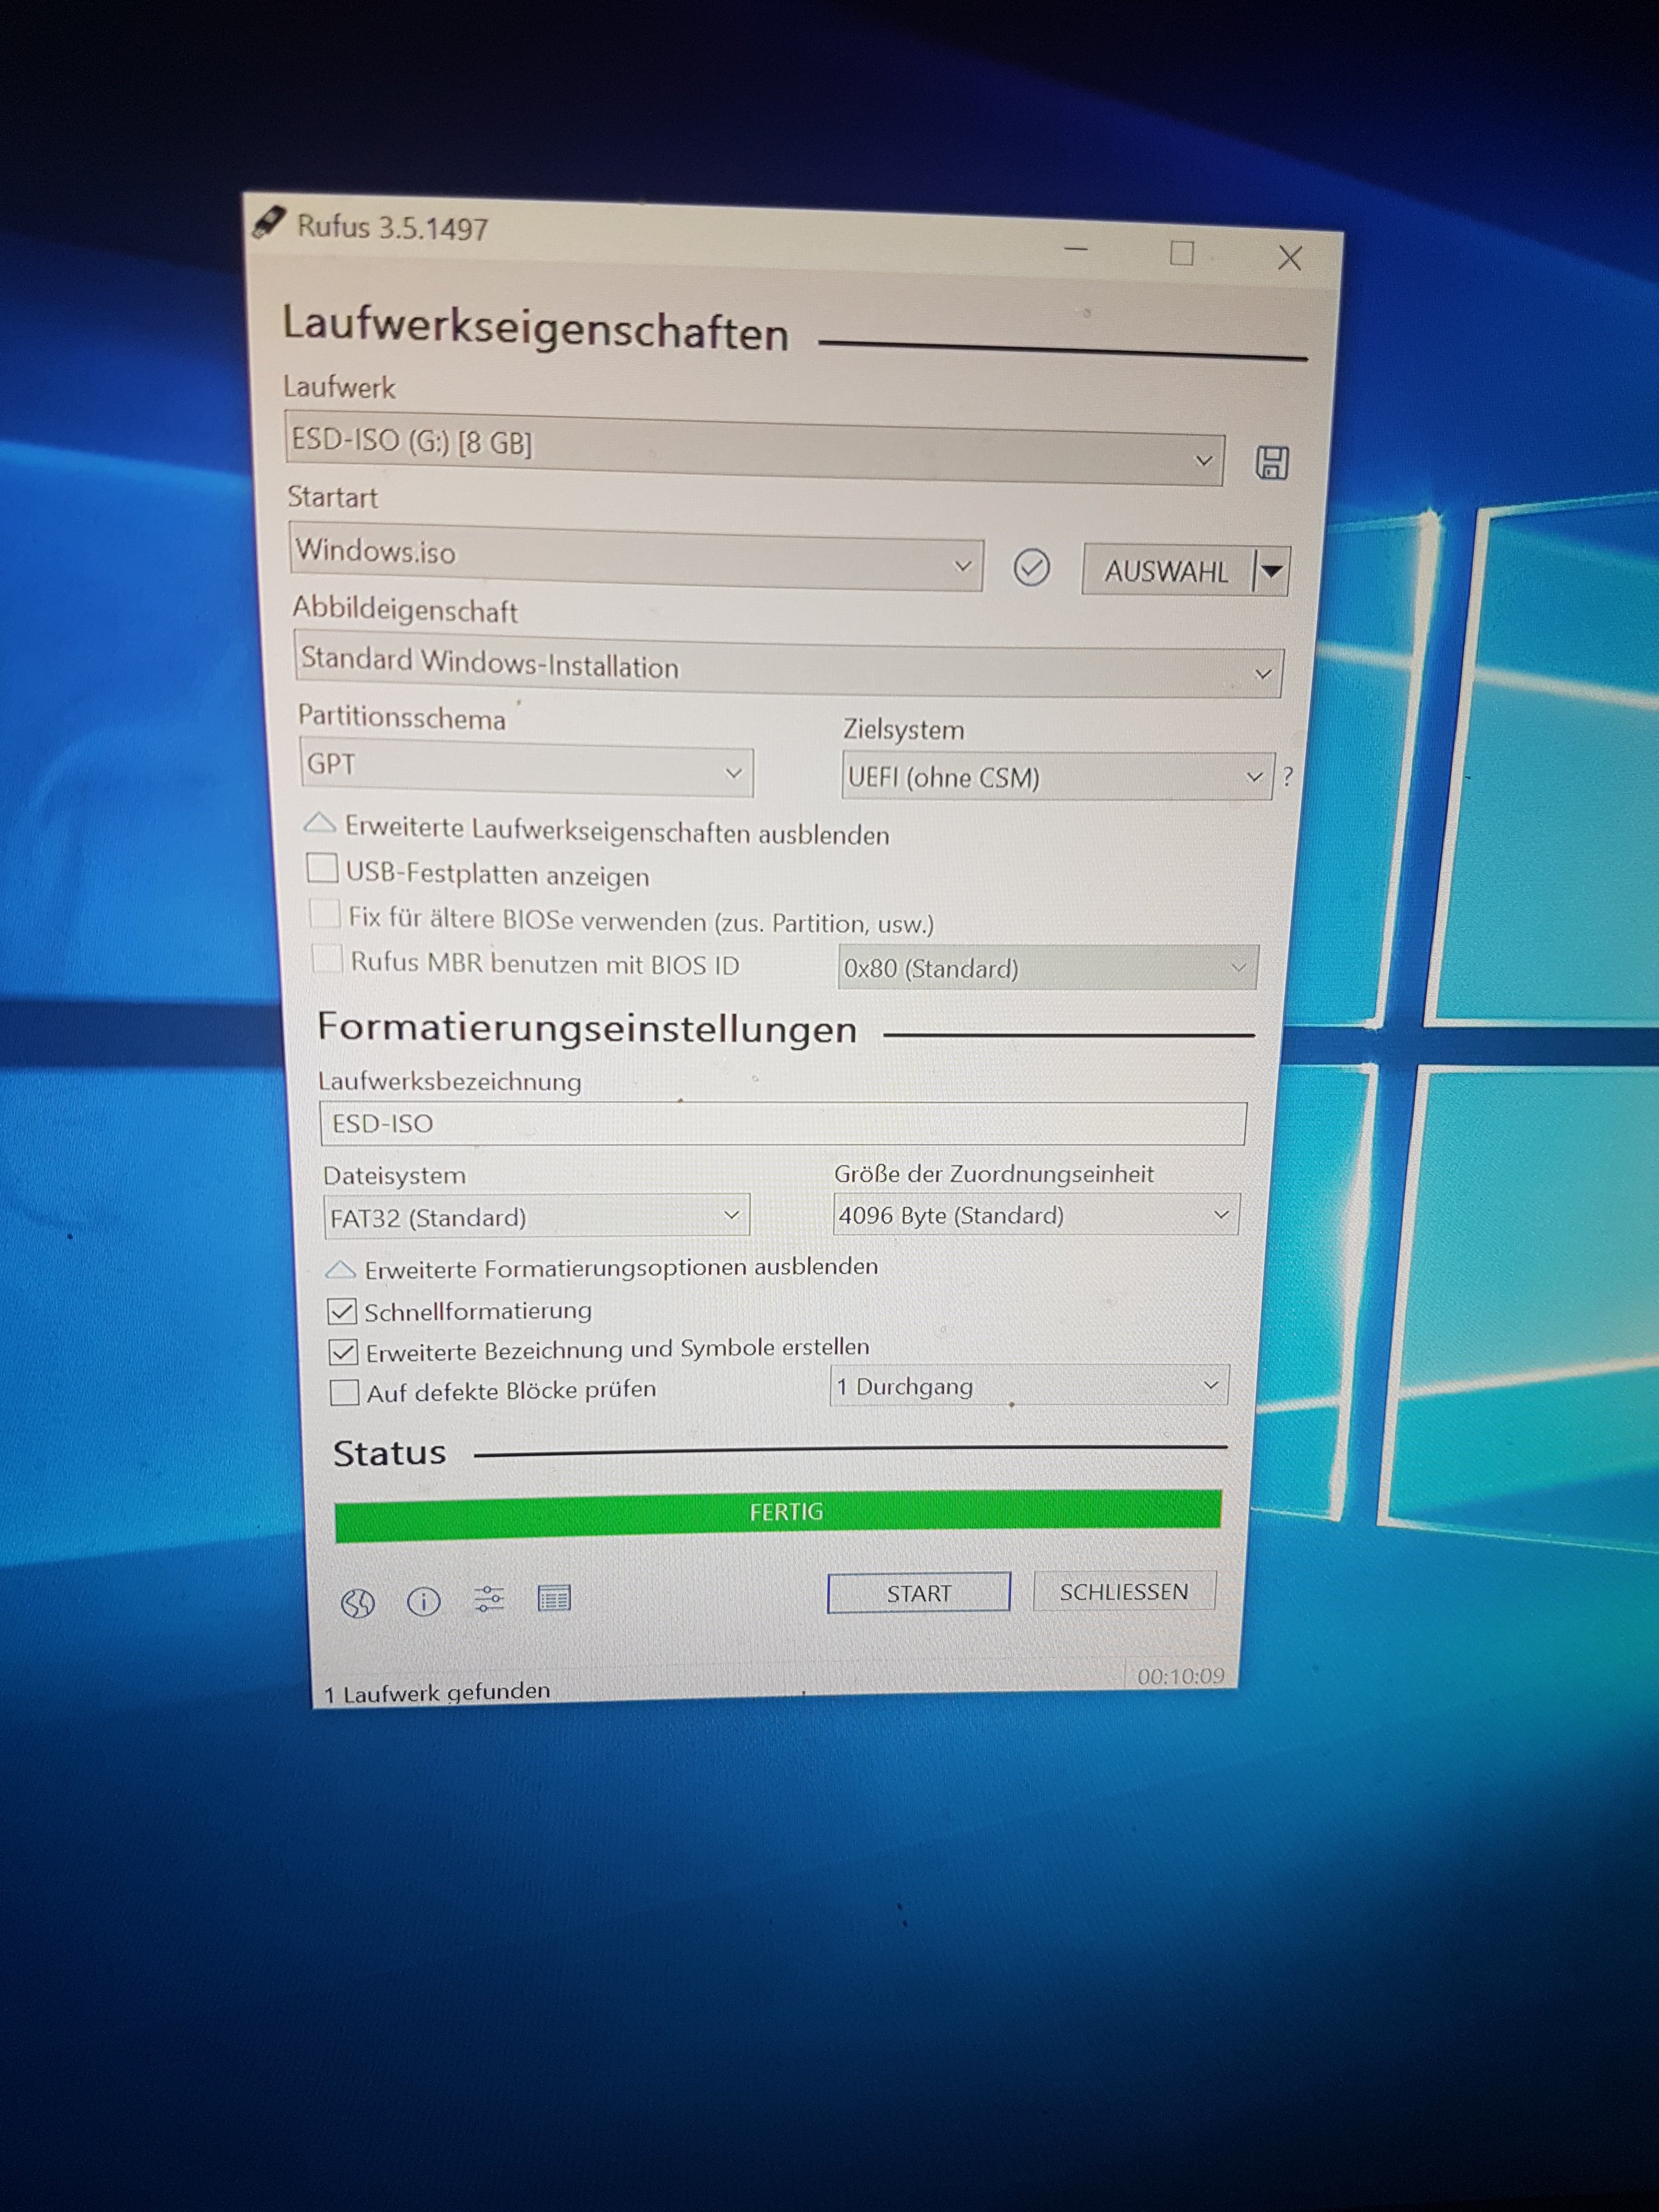
Task: Click the Zielsystem help question mark
Action: click(1288, 776)
